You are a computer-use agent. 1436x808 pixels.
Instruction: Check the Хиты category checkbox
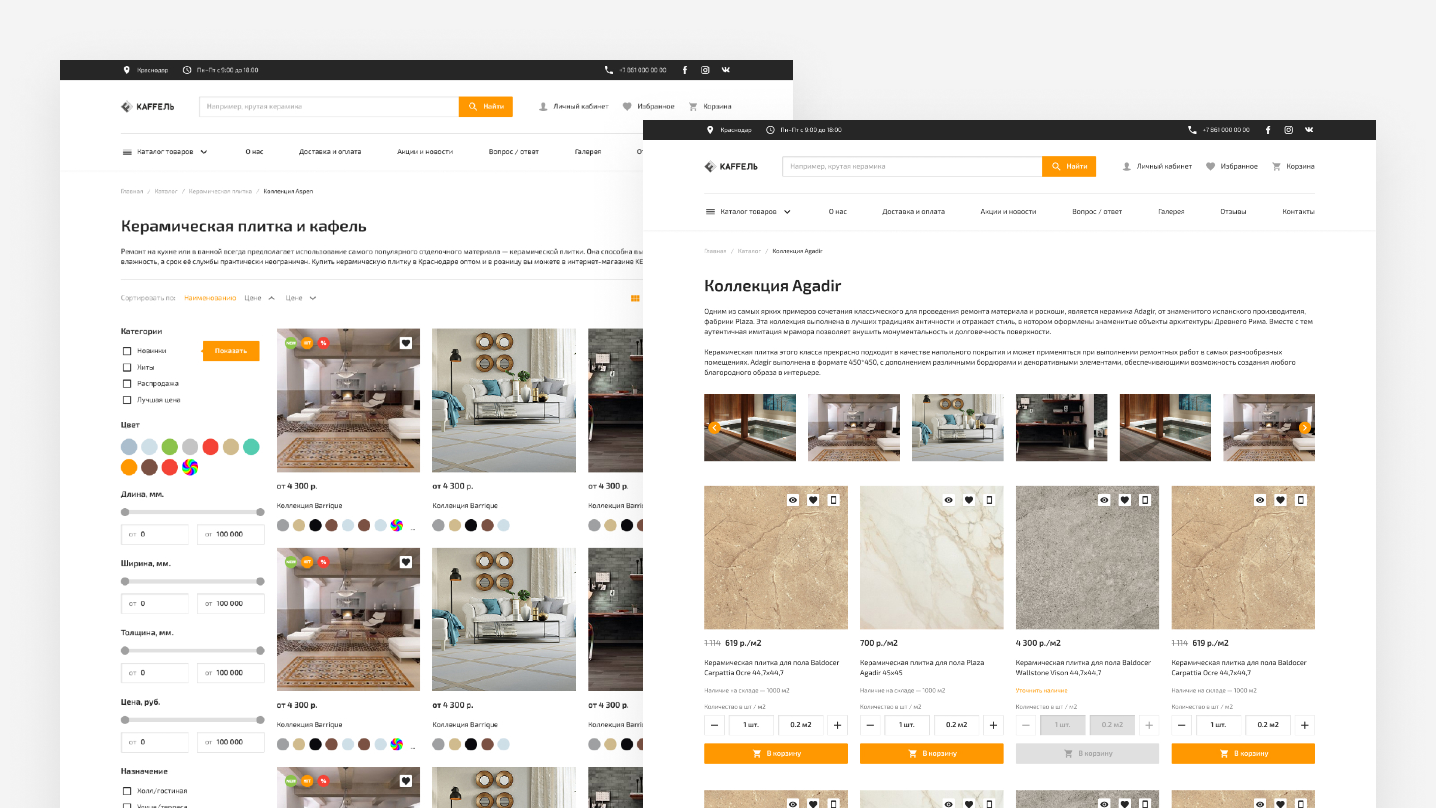(127, 367)
